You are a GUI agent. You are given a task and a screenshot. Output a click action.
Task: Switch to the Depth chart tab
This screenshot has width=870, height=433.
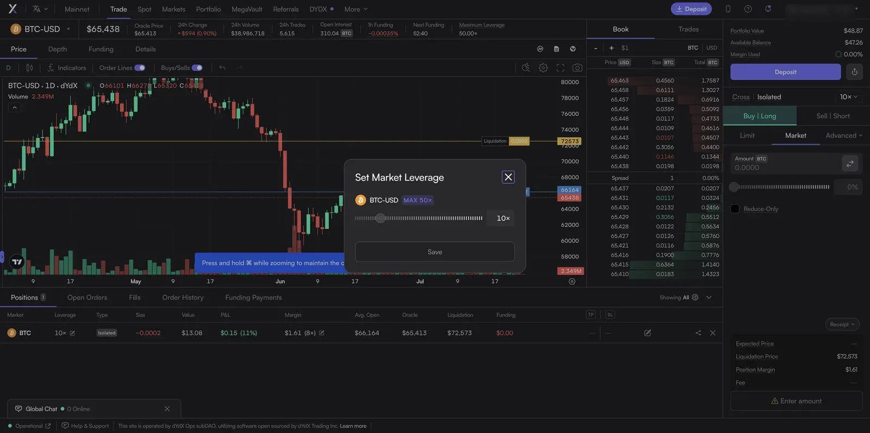(x=58, y=49)
